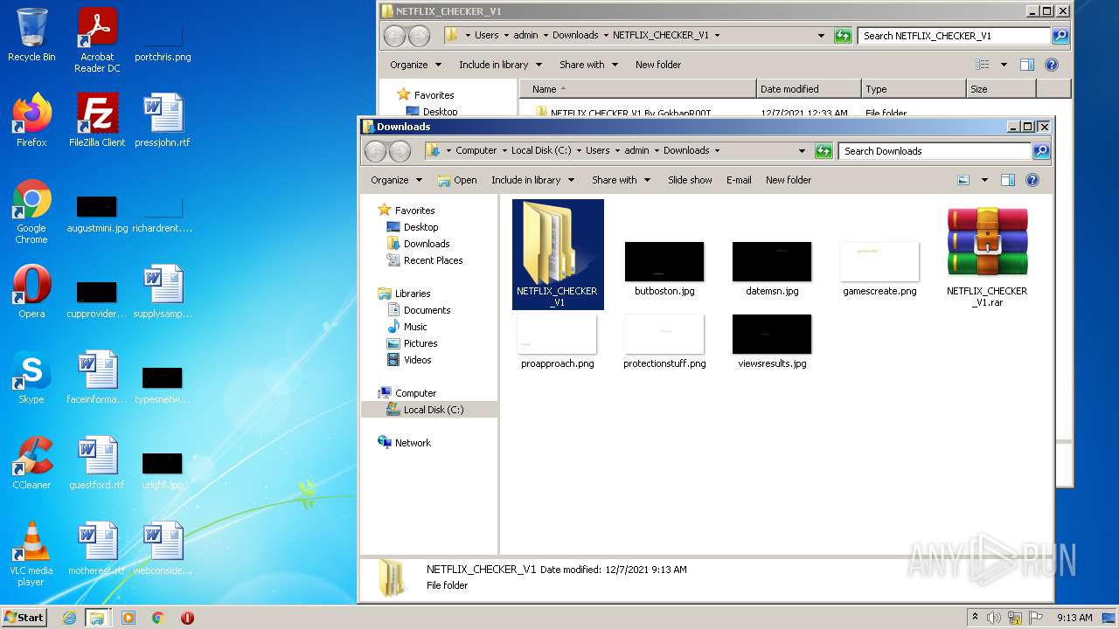Open Pictures library in navigation pane
Screen dimensions: 1119x629
coord(412,343)
